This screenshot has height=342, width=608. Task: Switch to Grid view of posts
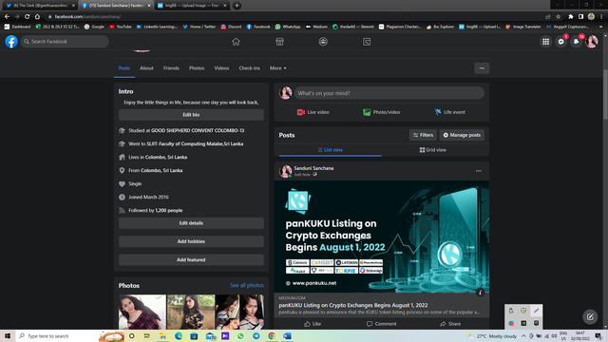tap(433, 150)
